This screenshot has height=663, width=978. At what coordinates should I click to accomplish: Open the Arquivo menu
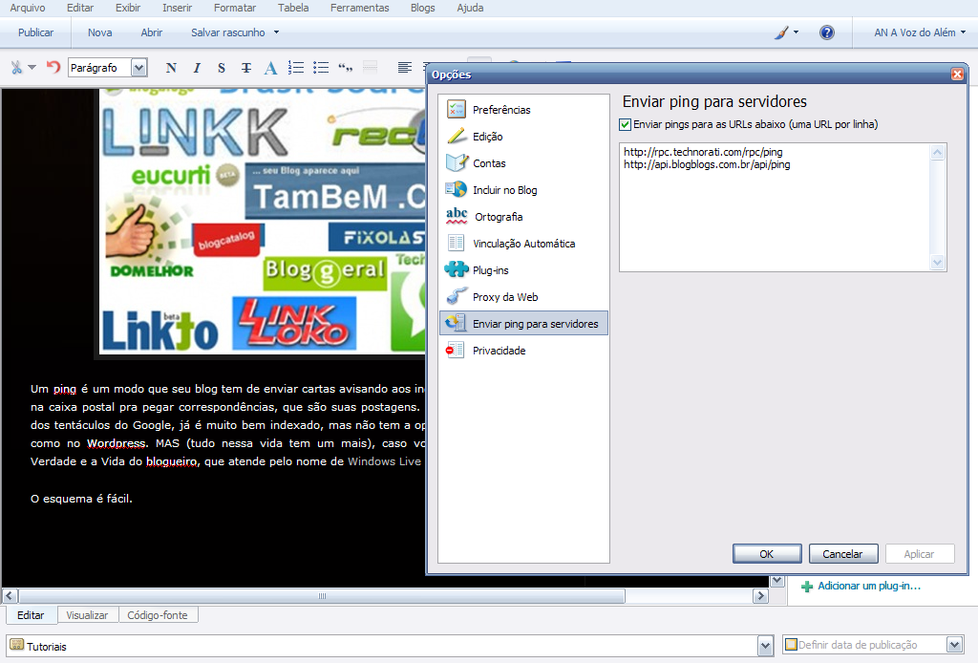click(28, 8)
